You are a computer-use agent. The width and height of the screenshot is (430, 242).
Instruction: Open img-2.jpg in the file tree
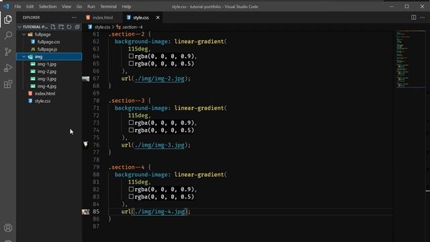tap(46, 71)
